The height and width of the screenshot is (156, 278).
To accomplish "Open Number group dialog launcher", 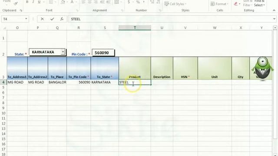I will point(160,10).
